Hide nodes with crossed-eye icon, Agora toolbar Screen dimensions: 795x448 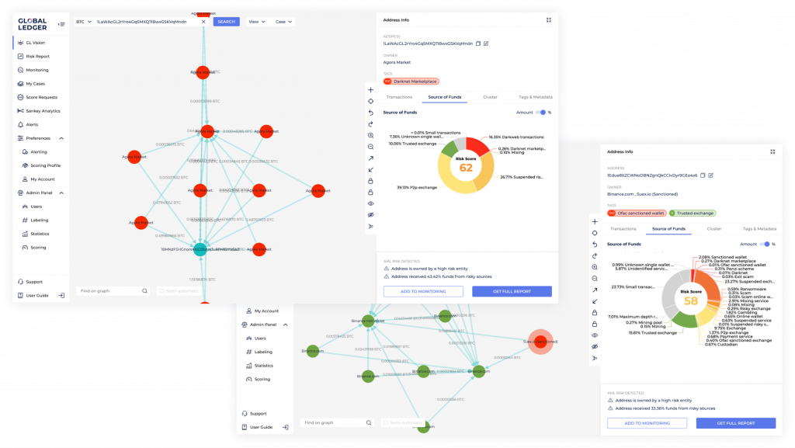click(370, 215)
